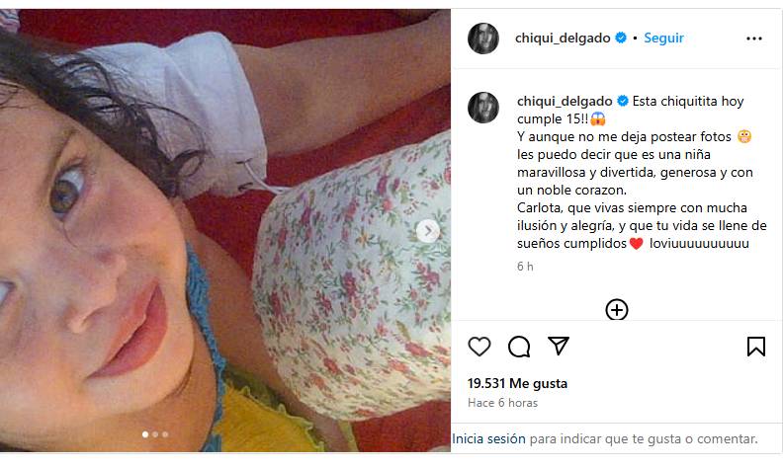Load more comments with the plus circle
The image size is (783, 469).
pos(617,309)
